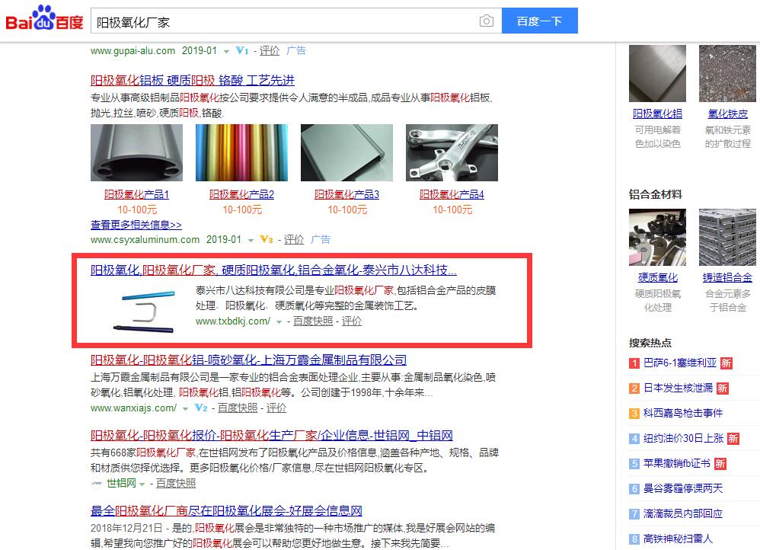The width and height of the screenshot is (760, 550).
Task: Expand dropdown arrow next to www.csyxaluminum.com
Action: point(251,240)
